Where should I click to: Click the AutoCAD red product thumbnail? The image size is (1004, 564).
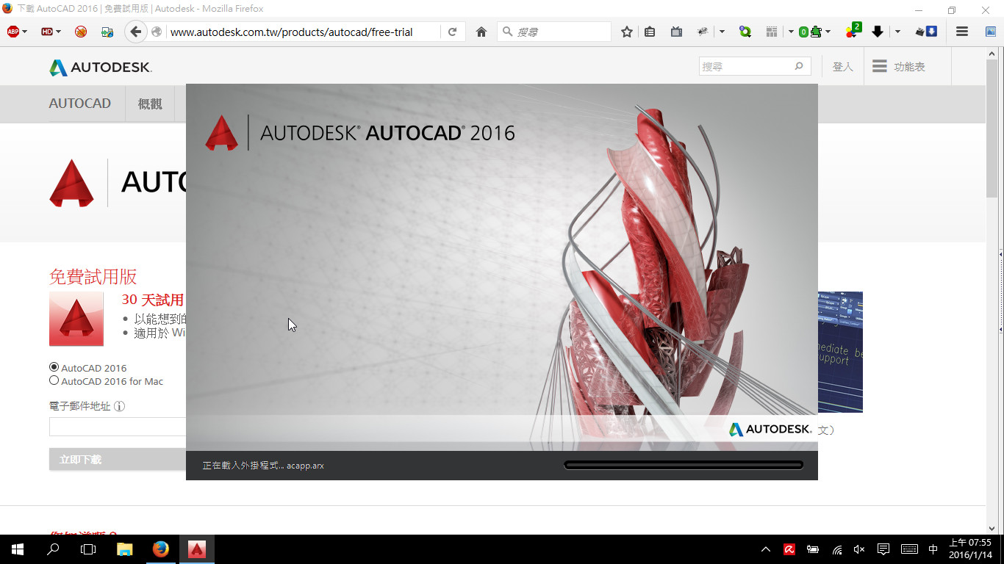tap(76, 319)
